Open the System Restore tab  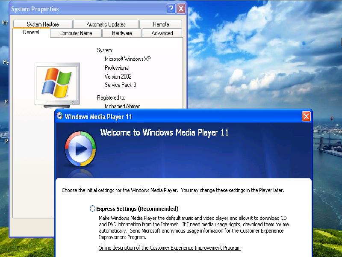[x=43, y=24]
